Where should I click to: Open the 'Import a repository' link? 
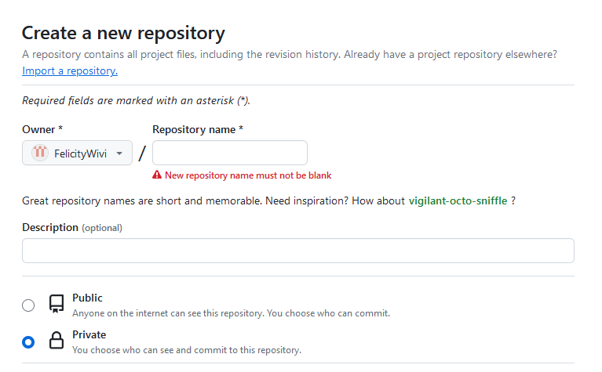(x=70, y=70)
